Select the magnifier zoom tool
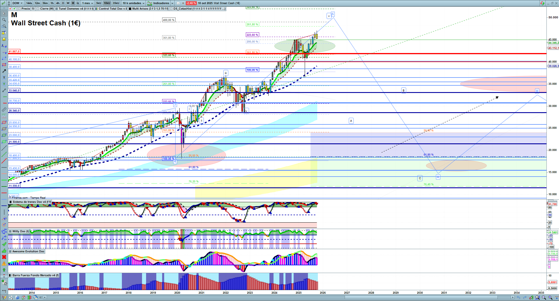The width and height of the screenshot is (559, 301). (4, 20)
